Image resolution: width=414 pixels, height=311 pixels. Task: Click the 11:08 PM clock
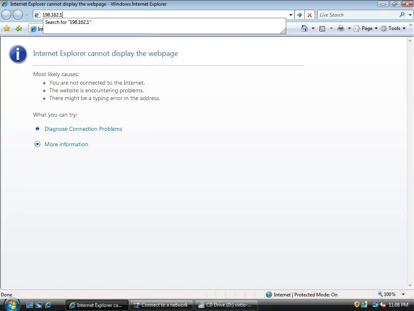click(x=398, y=305)
